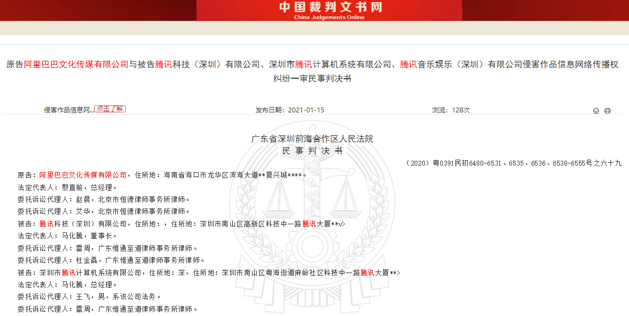
Task: Select the 民事判决书 document heading
Action: click(312, 150)
